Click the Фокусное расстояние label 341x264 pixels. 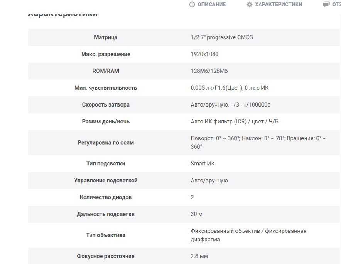106,256
